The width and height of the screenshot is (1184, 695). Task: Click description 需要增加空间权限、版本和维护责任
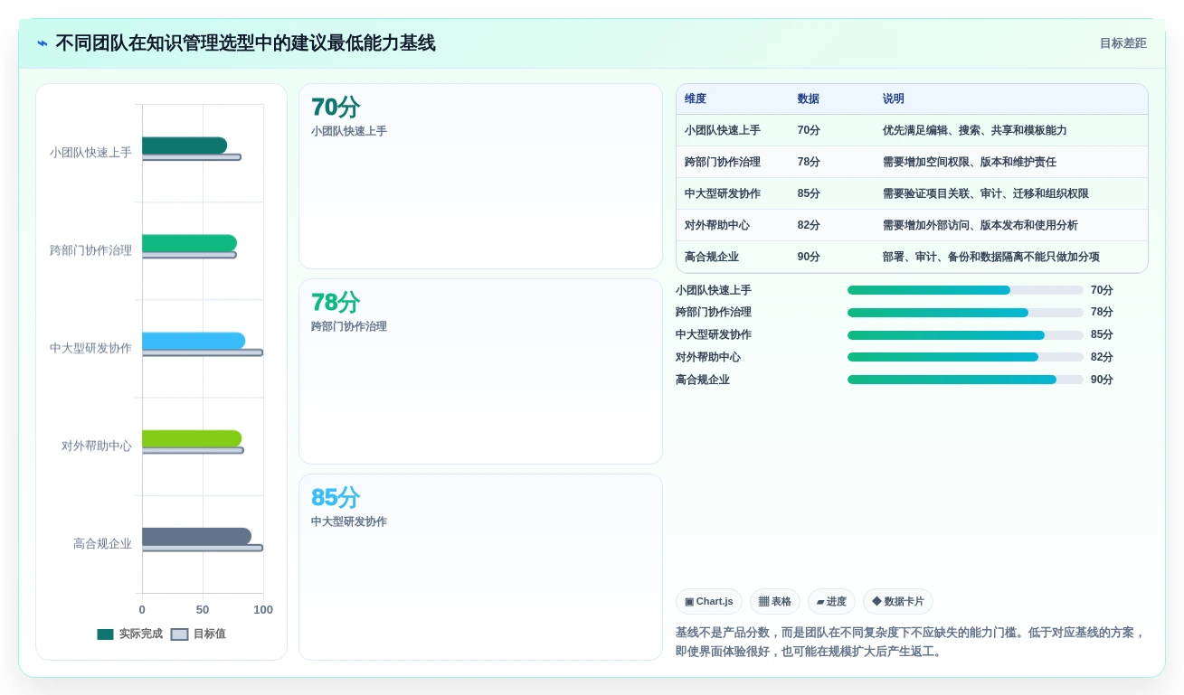click(x=970, y=162)
